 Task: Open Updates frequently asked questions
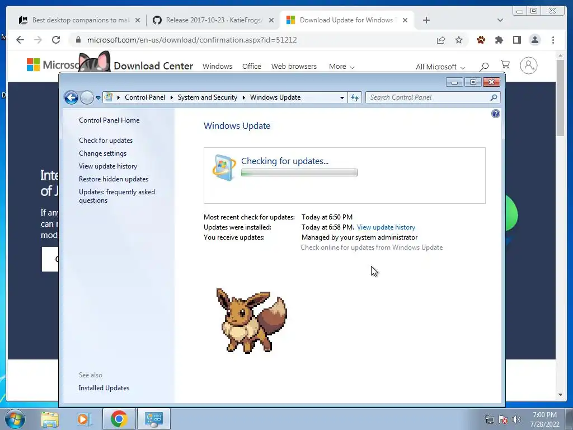117,196
